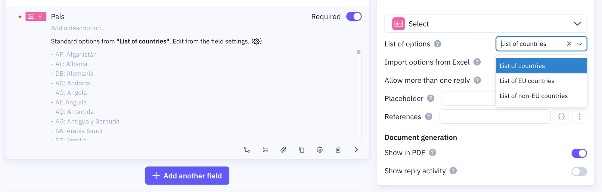This screenshot has height=192, width=602.
Task: Expand field with right chevron arrow
Action: [x=356, y=150]
